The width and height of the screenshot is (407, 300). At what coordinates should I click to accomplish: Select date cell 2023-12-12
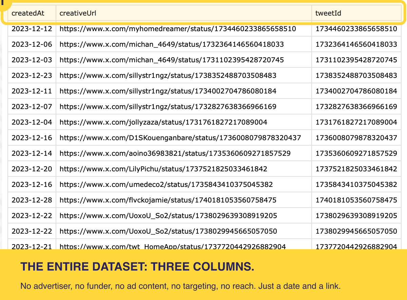click(x=32, y=29)
